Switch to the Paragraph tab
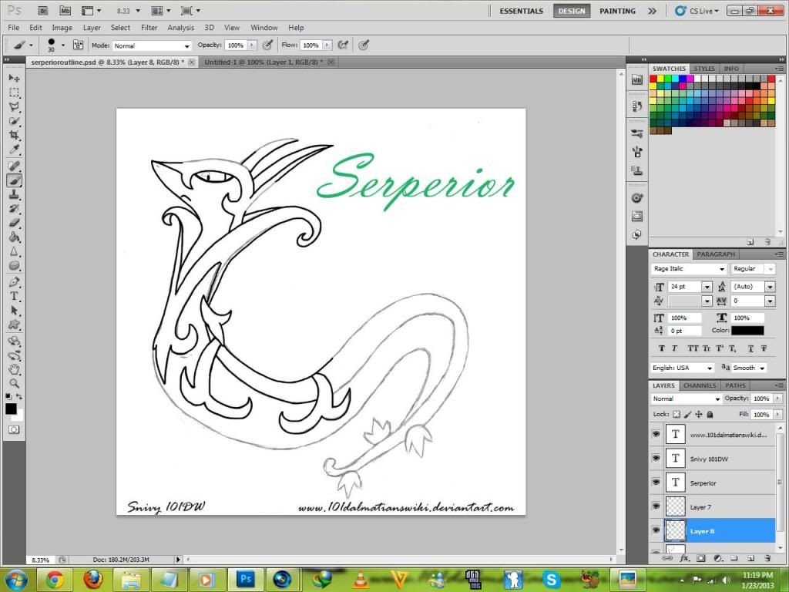The height and width of the screenshot is (592, 789). coord(716,254)
